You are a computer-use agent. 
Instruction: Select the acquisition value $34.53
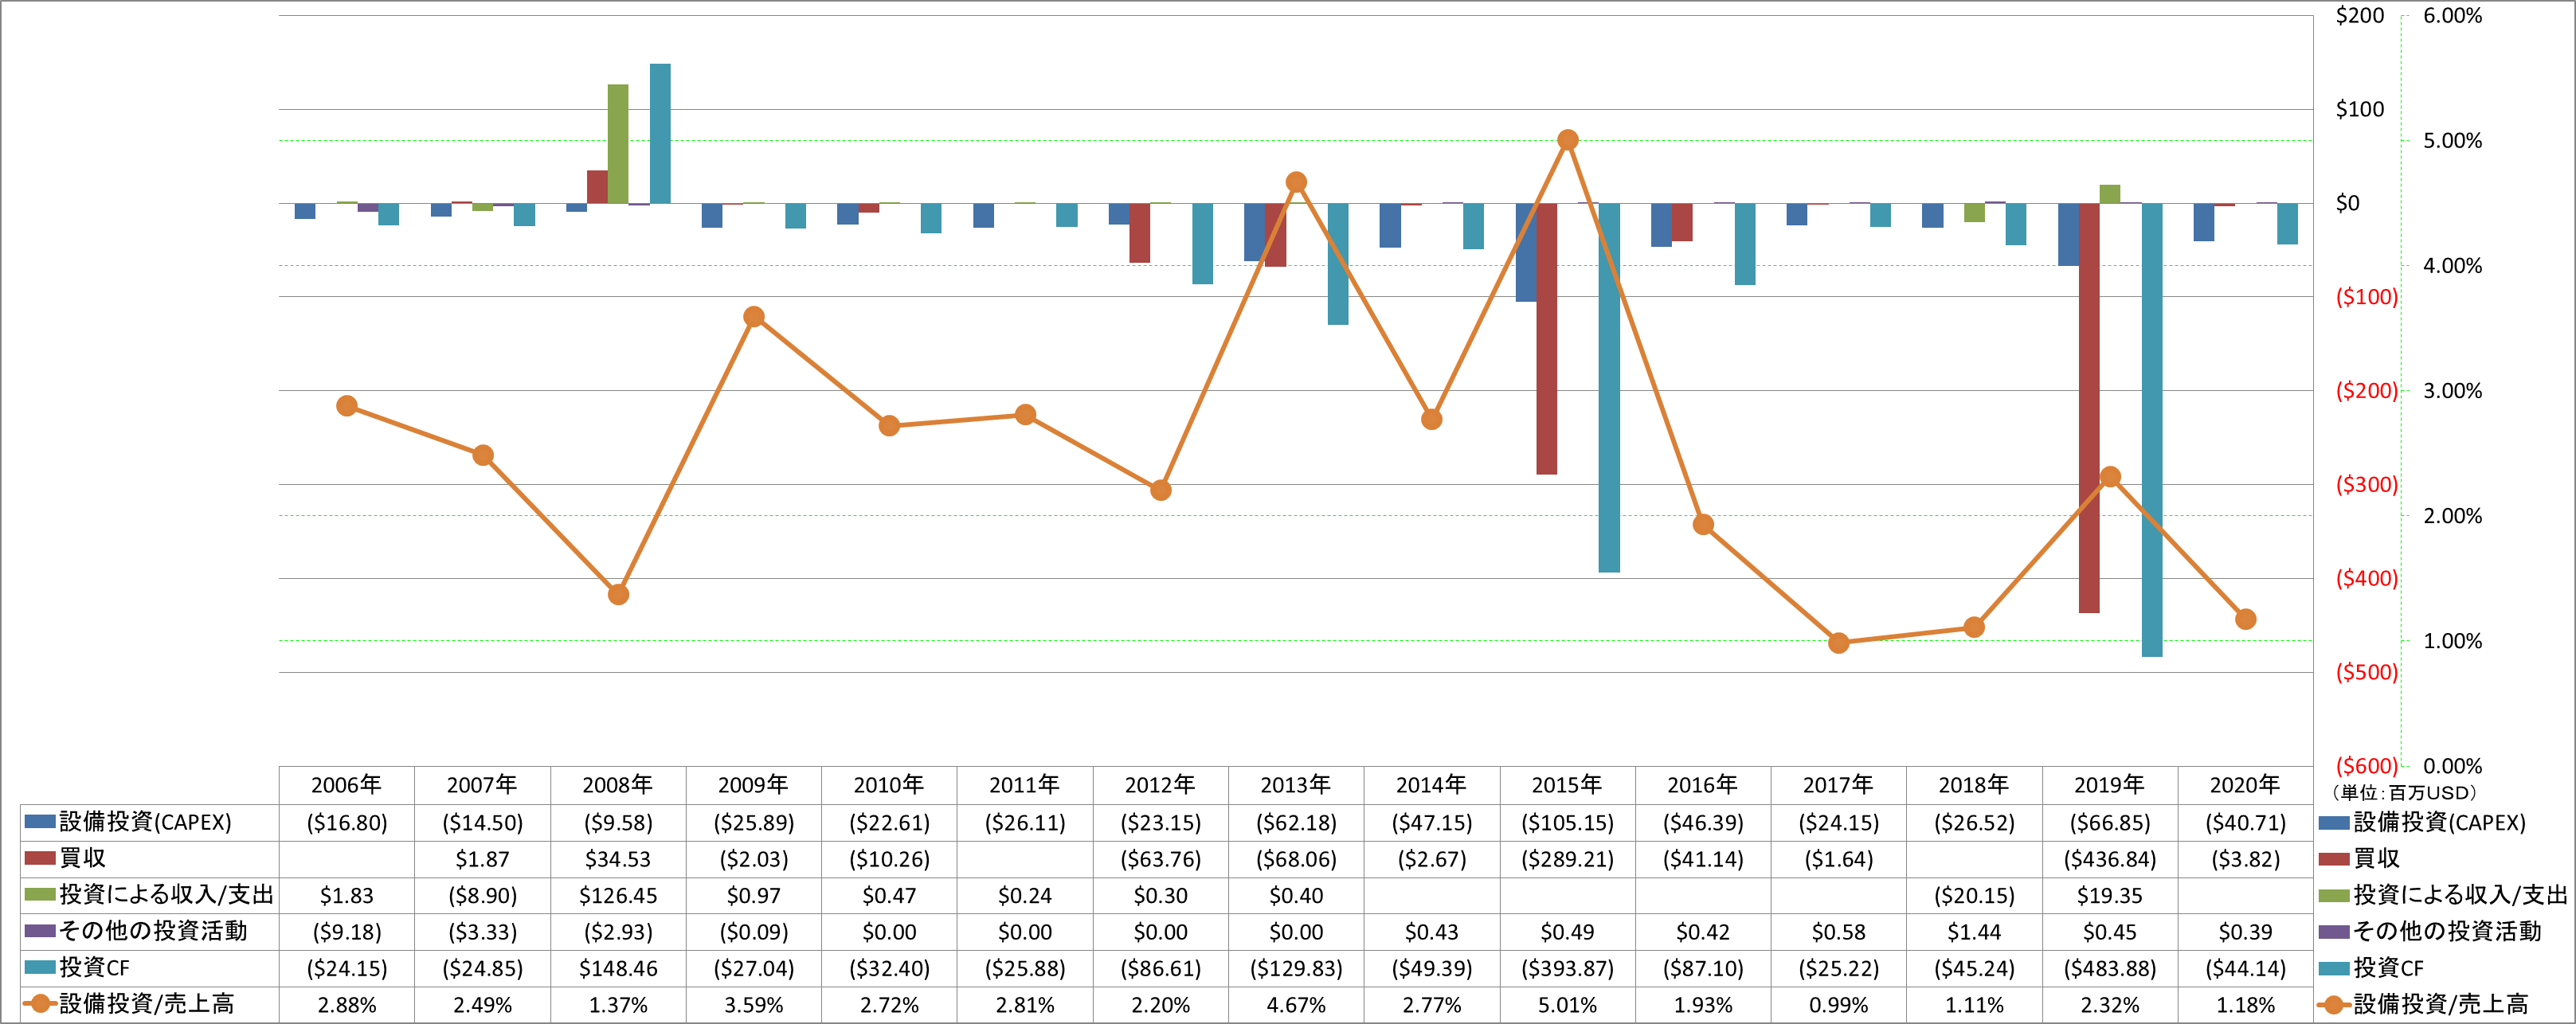[x=618, y=859]
